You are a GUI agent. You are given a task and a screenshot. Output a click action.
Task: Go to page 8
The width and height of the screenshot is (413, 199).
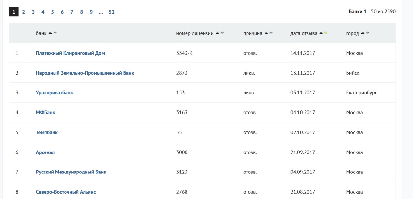(x=81, y=12)
